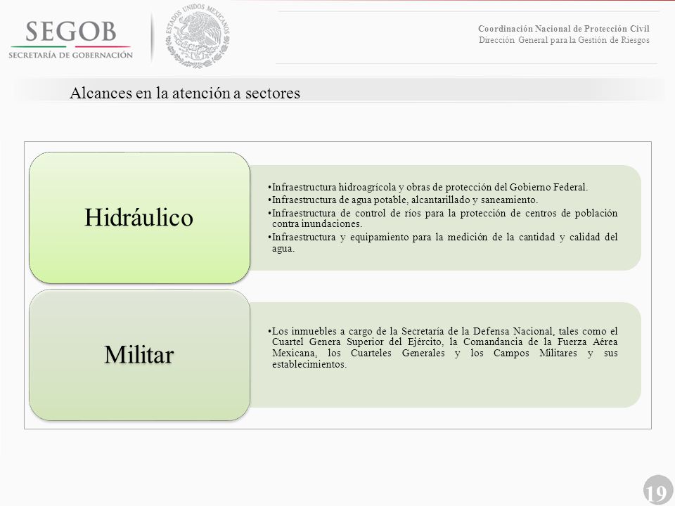
Task: Select the Hidráulico sector box
Action: coord(139,217)
